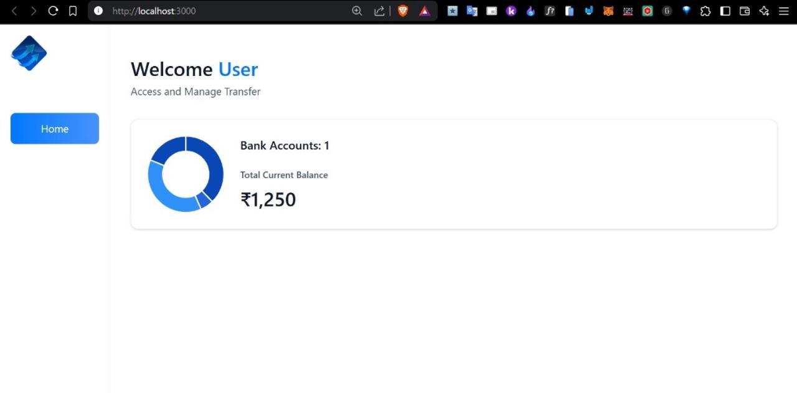The width and height of the screenshot is (797, 393).
Task: View site information icon in address bar
Action: point(98,11)
